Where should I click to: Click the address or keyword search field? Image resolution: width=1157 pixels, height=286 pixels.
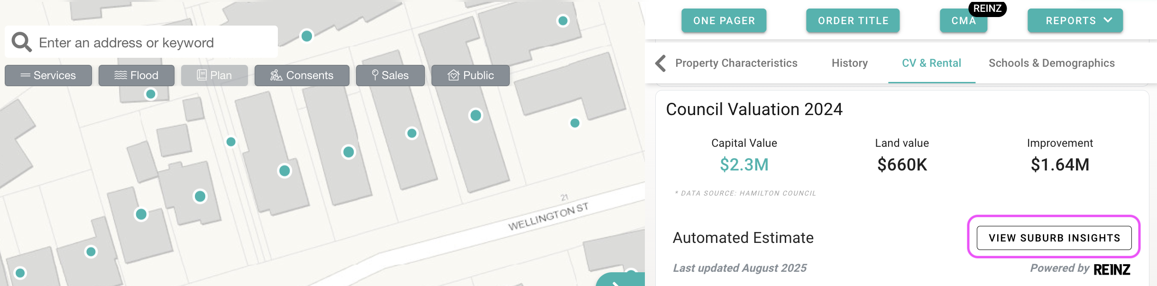(x=152, y=43)
